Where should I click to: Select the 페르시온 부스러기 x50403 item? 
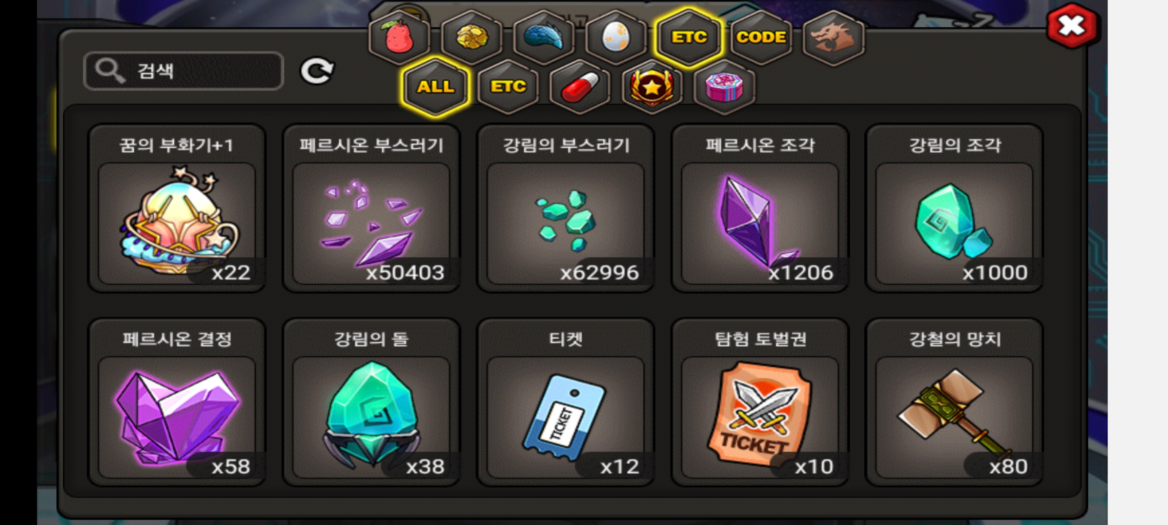(371, 208)
